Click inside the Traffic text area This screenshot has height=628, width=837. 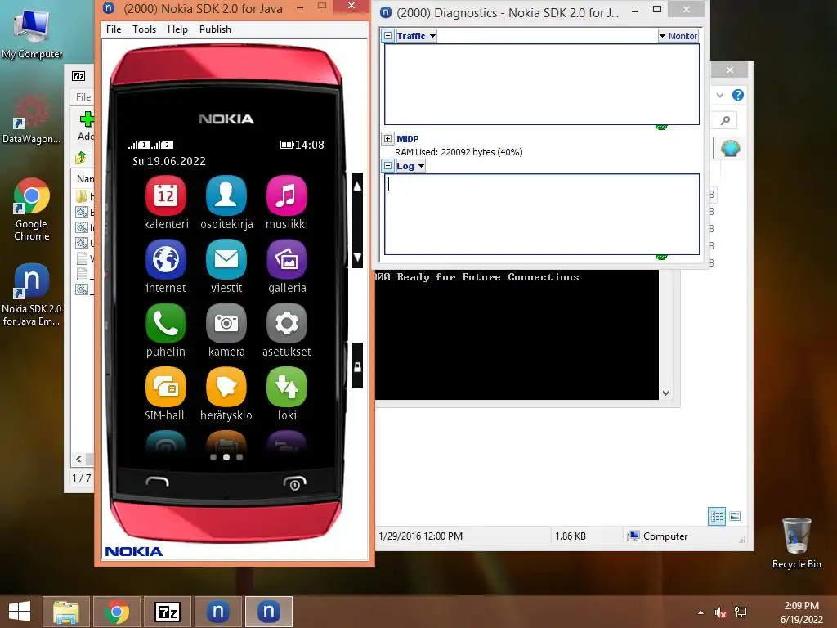click(x=542, y=84)
